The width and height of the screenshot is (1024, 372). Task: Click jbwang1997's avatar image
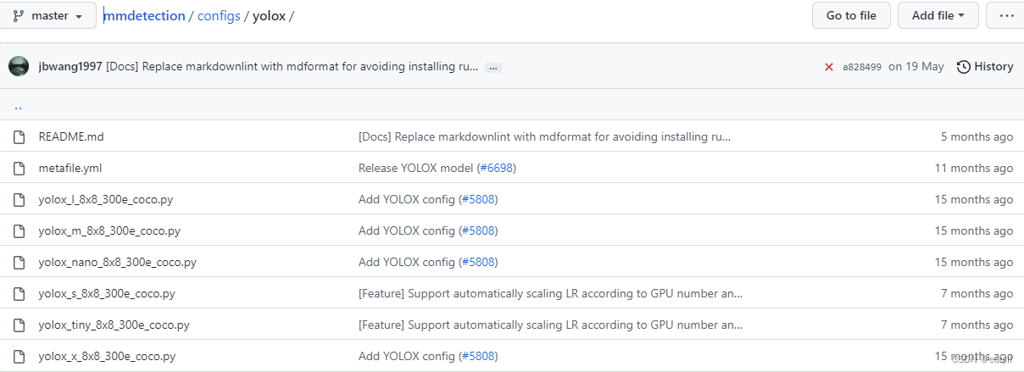[x=19, y=66]
